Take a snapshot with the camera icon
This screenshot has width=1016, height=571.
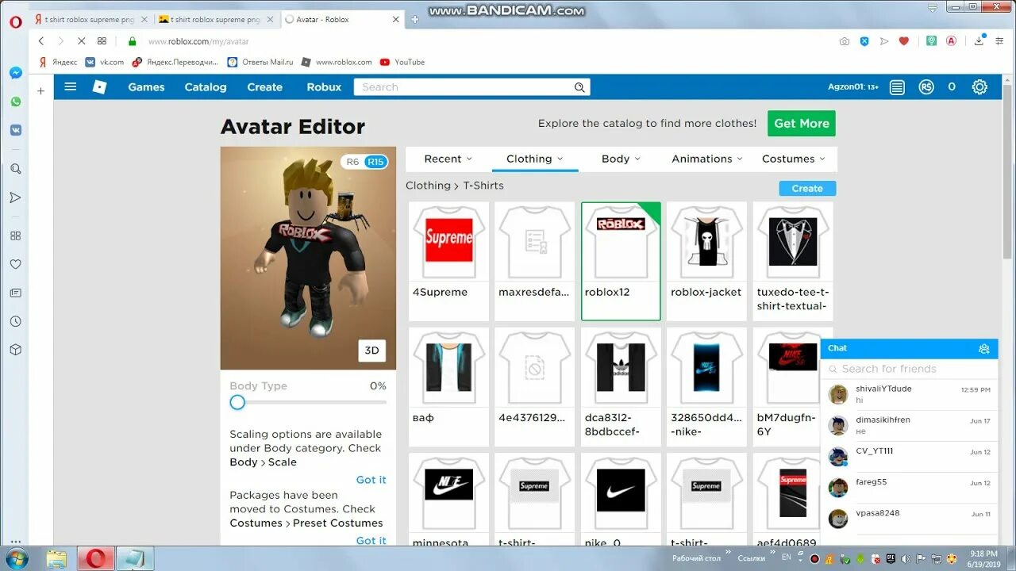(845, 41)
